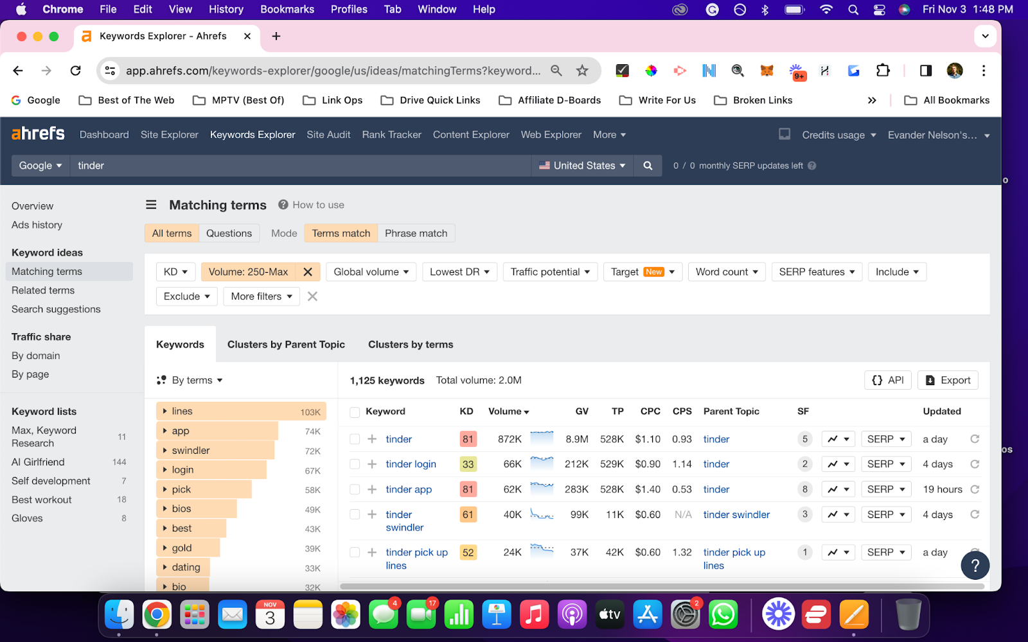The image size is (1028, 642).
Task: Open the position trend chart for tinder login
Action: click(x=838, y=464)
